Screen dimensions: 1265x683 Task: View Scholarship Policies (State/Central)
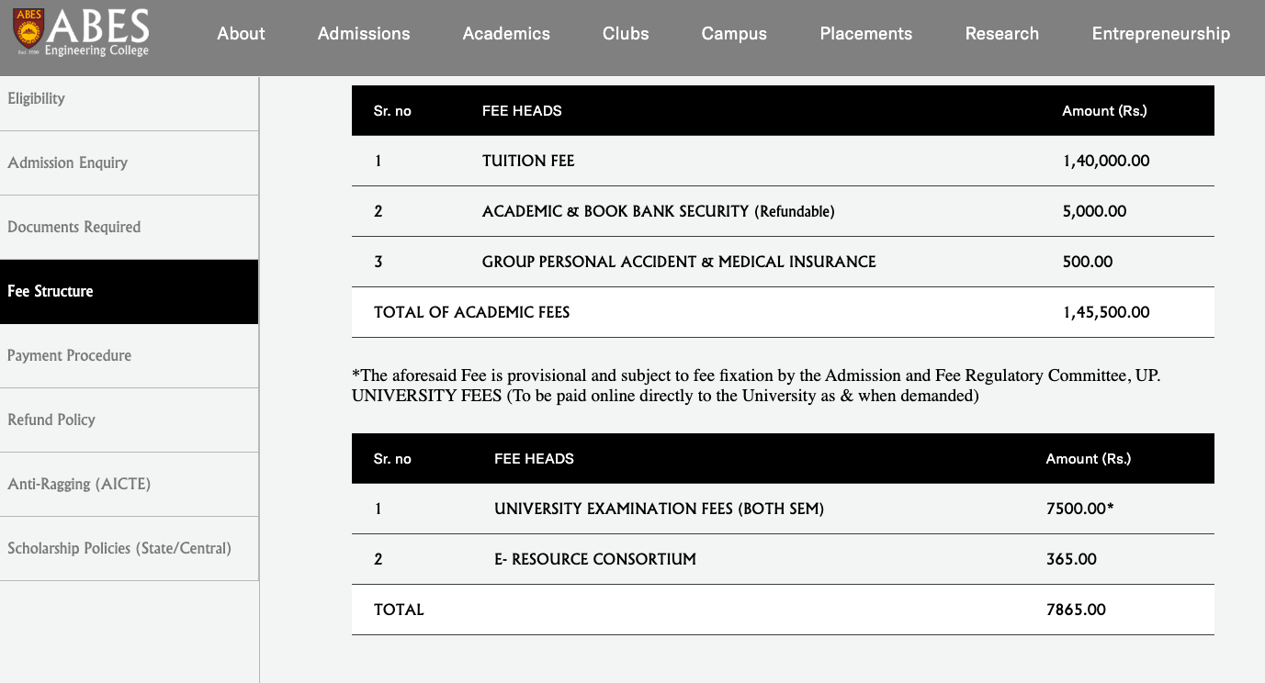pos(129,548)
